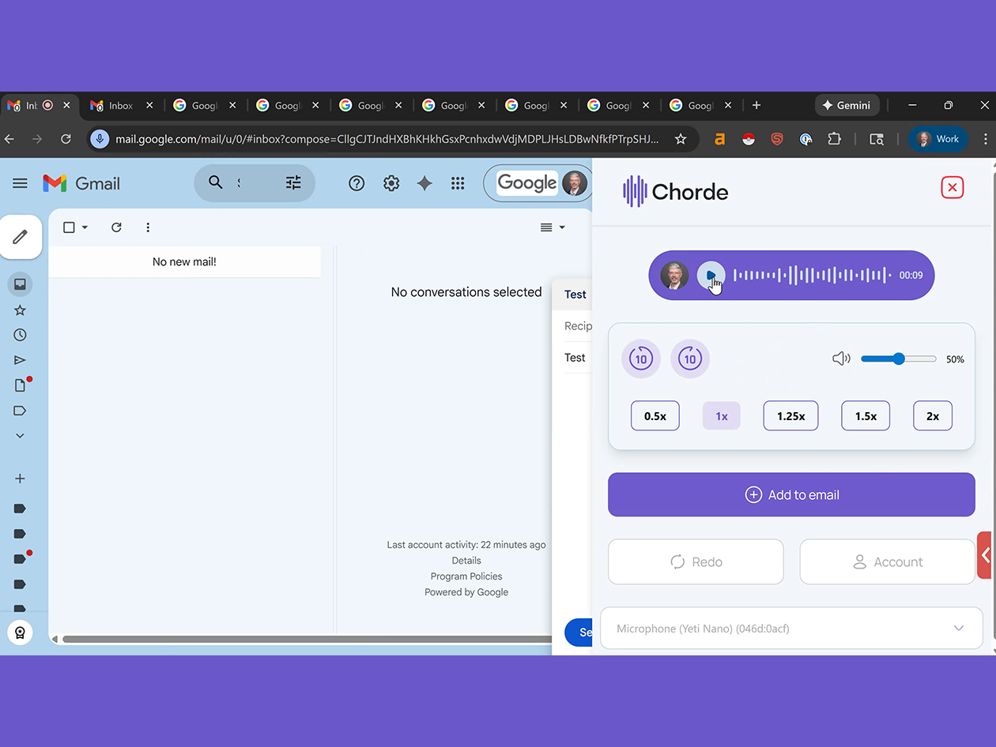The image size is (996, 747).
Task: Open the Sent mail folder
Action: point(19,360)
